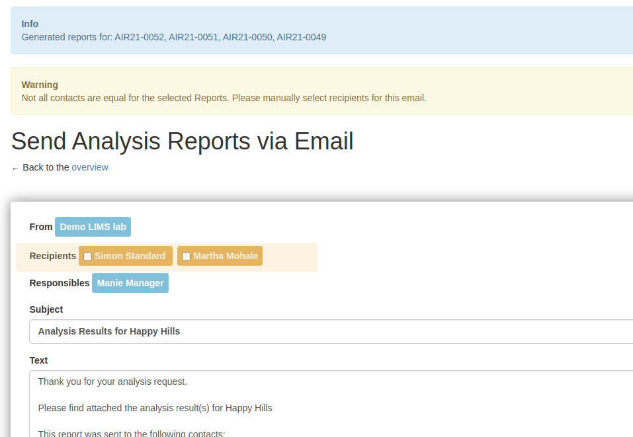Click the generated reports ID list message

click(x=174, y=37)
